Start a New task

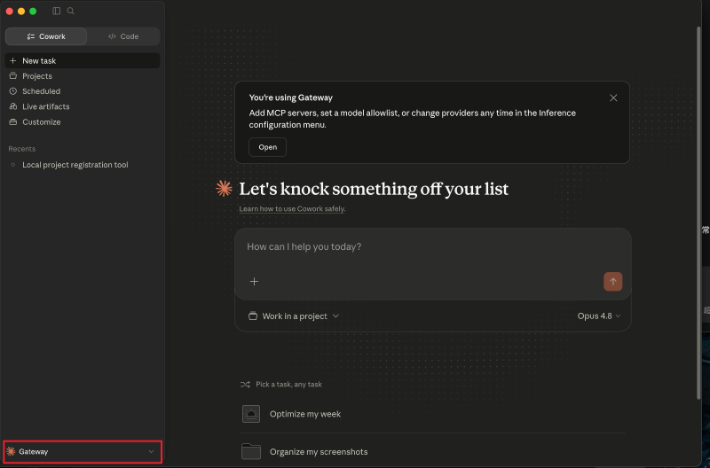click(82, 60)
